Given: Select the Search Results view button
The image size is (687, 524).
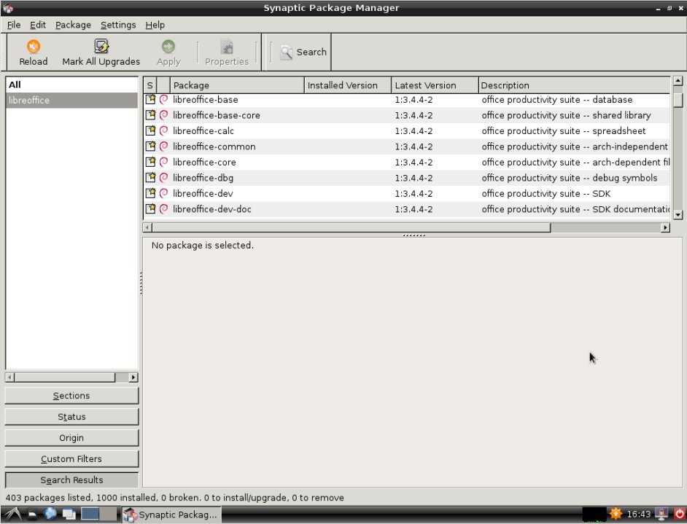Looking at the screenshot, I should point(71,480).
